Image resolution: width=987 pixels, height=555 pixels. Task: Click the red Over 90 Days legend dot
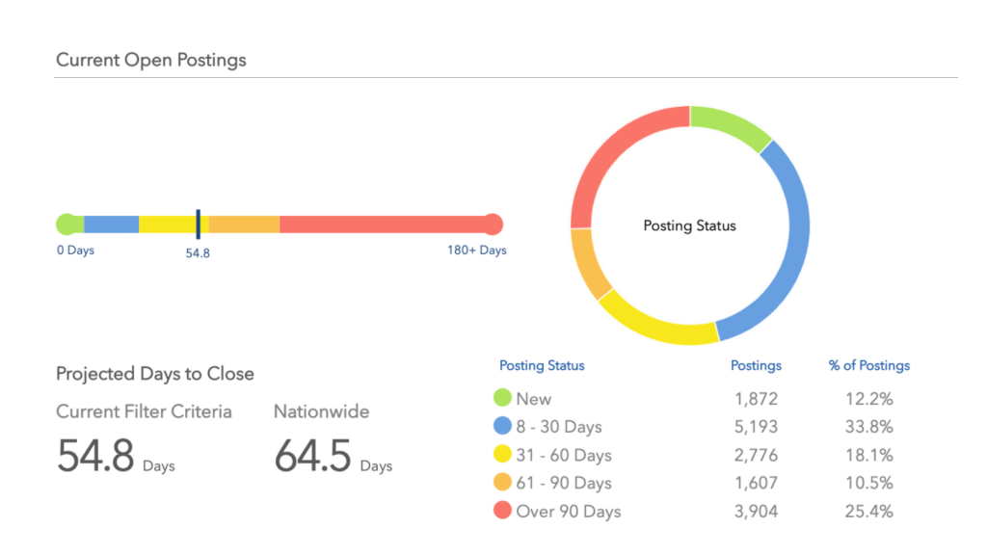coord(502,511)
